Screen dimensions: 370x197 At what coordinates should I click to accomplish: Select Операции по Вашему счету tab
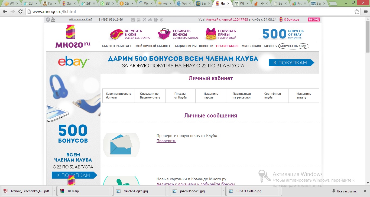click(150, 96)
